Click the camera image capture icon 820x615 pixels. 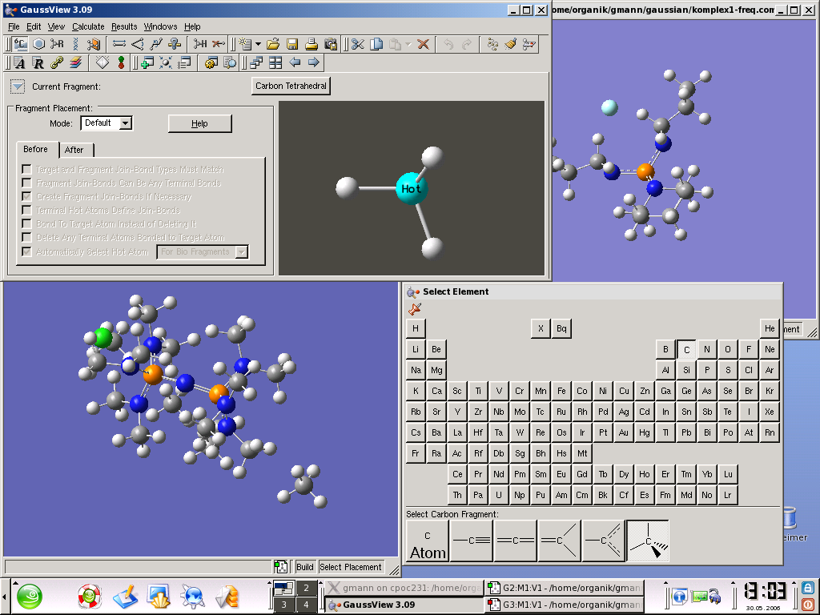331,45
